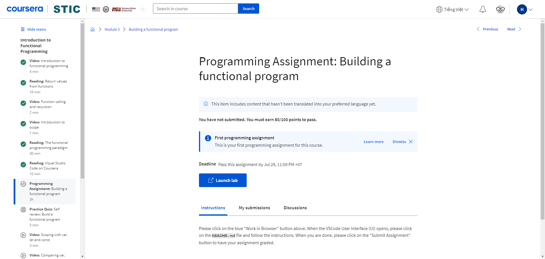The height and width of the screenshot is (259, 545).
Task: Click play icon of Scoping with var video
Action: point(23,235)
